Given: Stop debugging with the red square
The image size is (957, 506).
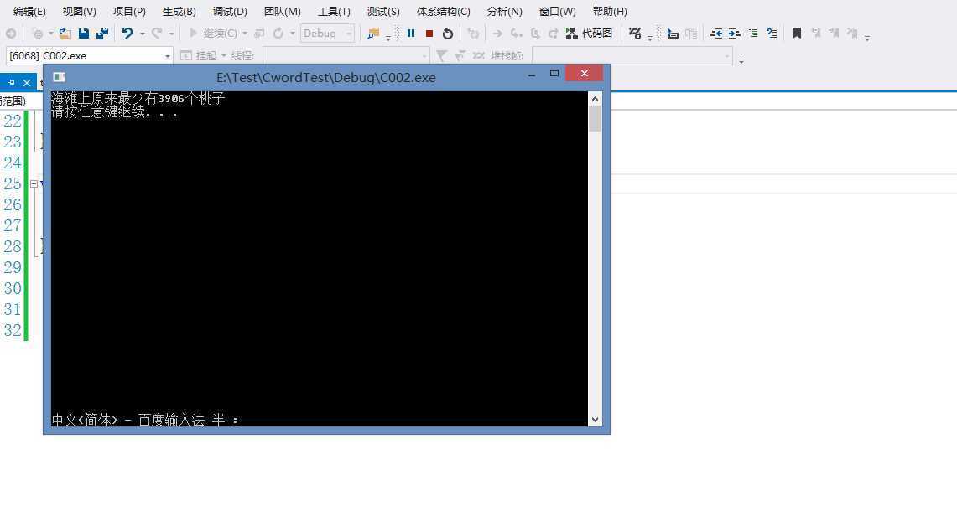Looking at the screenshot, I should tap(429, 34).
